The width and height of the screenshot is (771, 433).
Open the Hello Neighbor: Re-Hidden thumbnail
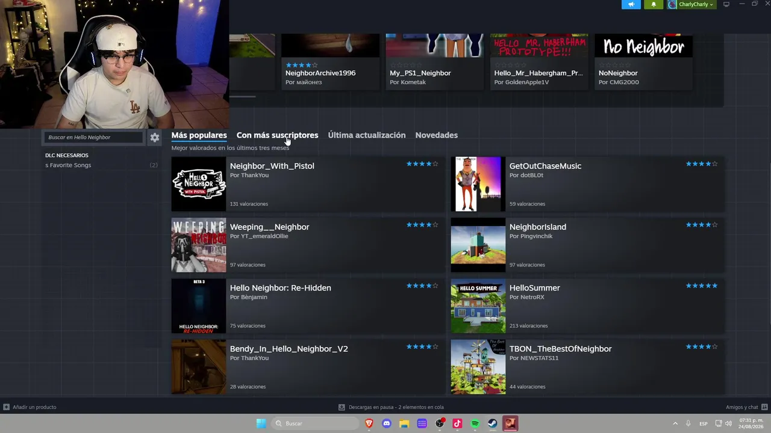coord(199,306)
